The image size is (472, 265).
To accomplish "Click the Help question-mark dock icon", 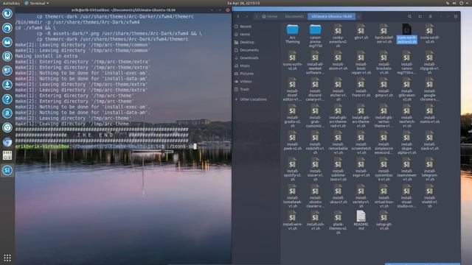I will [7, 99].
